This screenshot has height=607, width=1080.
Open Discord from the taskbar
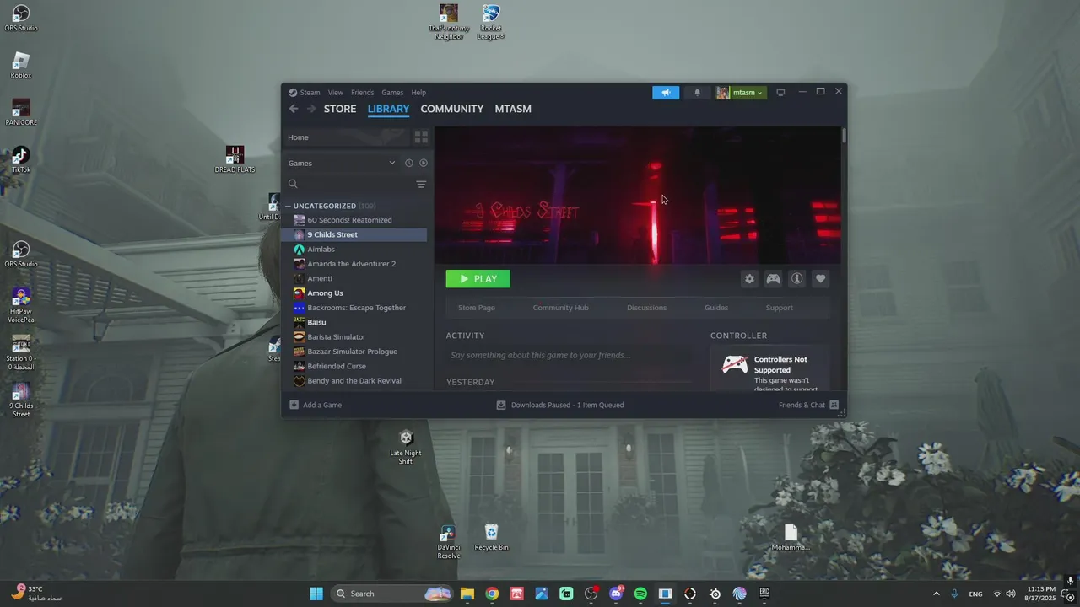click(x=616, y=594)
